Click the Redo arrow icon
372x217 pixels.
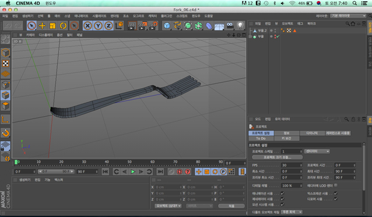click(18, 26)
